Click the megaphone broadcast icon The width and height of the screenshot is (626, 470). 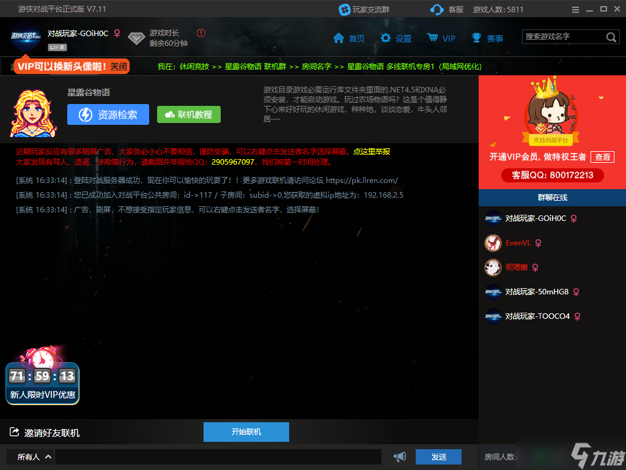tap(400, 457)
